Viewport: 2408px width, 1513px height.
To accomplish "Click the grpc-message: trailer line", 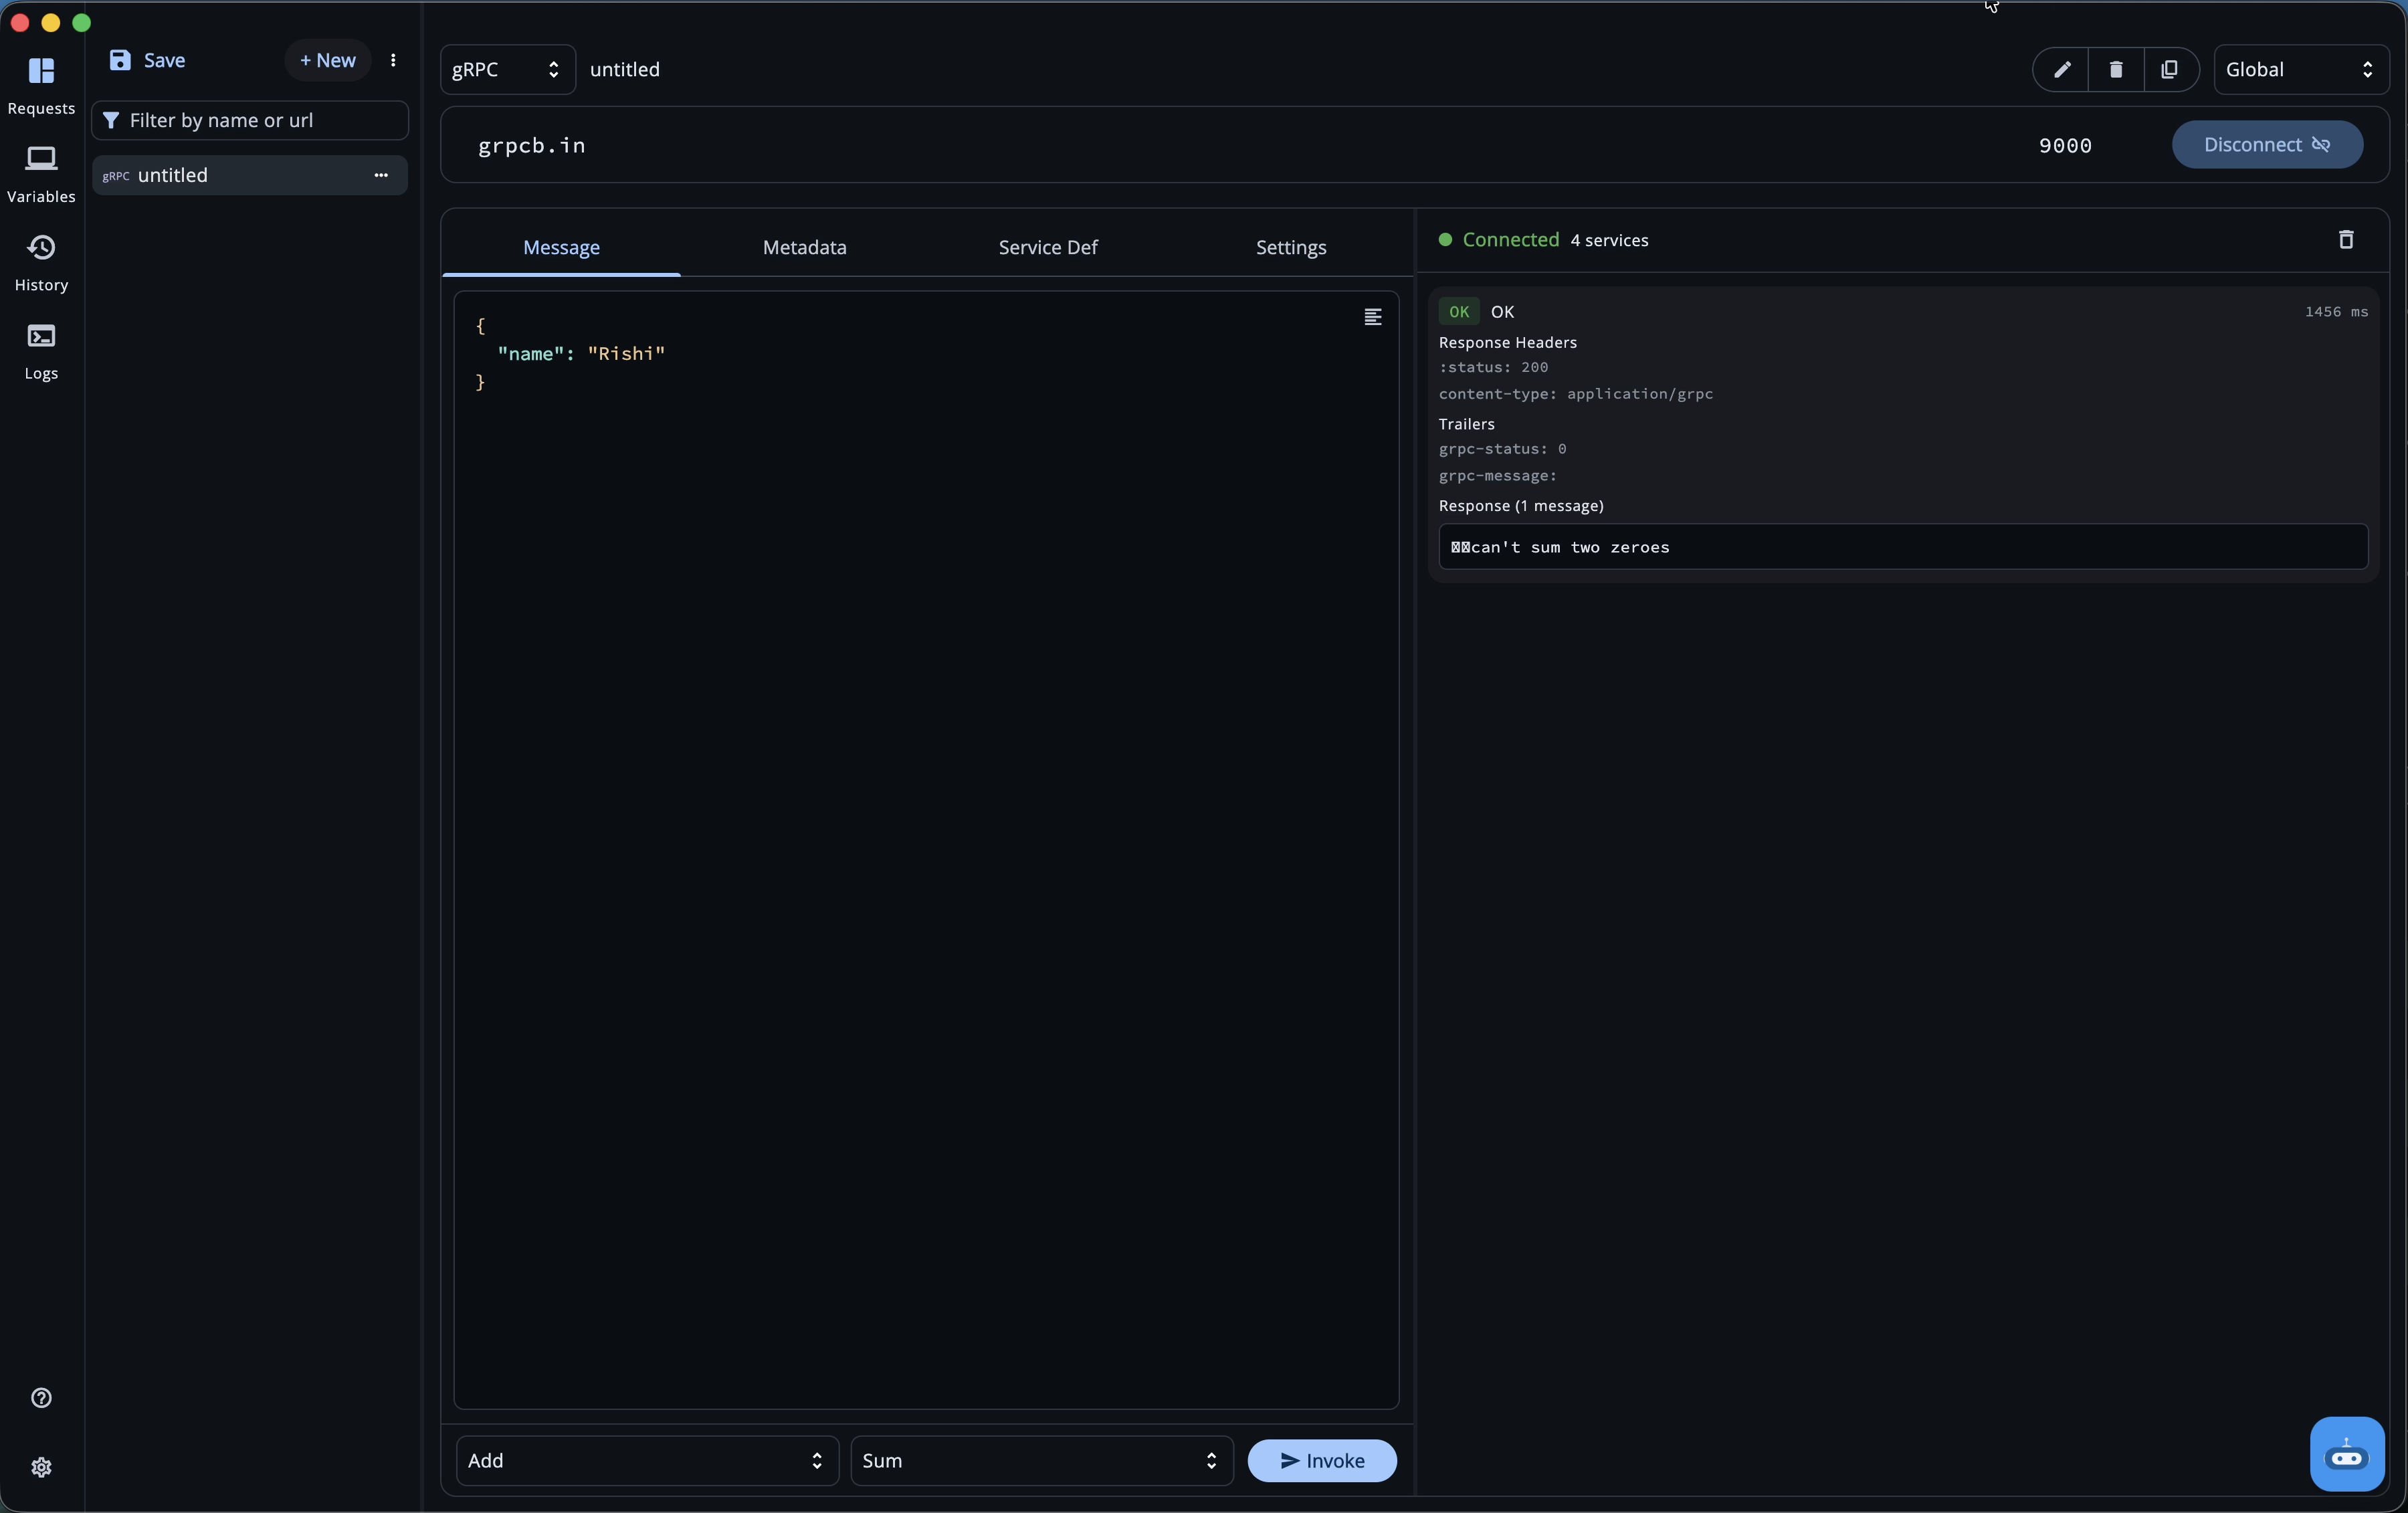I will coord(1497,476).
